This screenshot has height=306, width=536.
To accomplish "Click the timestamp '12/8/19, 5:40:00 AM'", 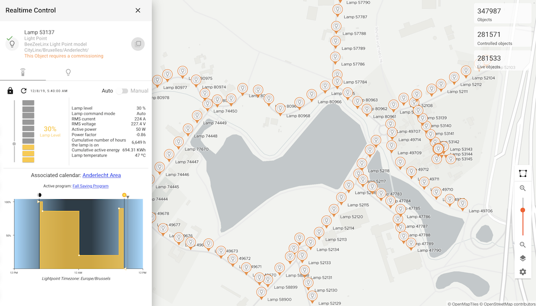I will 49,91.
